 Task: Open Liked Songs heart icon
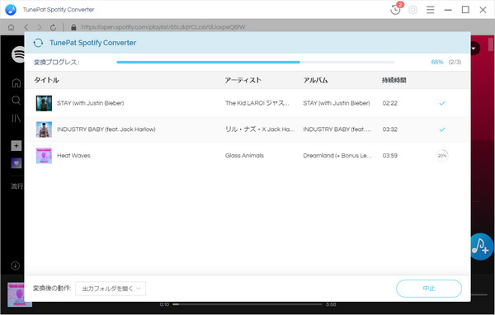[16, 163]
